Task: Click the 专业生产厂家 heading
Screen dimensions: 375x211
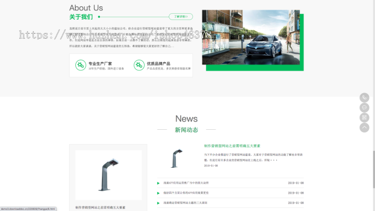Action: [x=100, y=64]
